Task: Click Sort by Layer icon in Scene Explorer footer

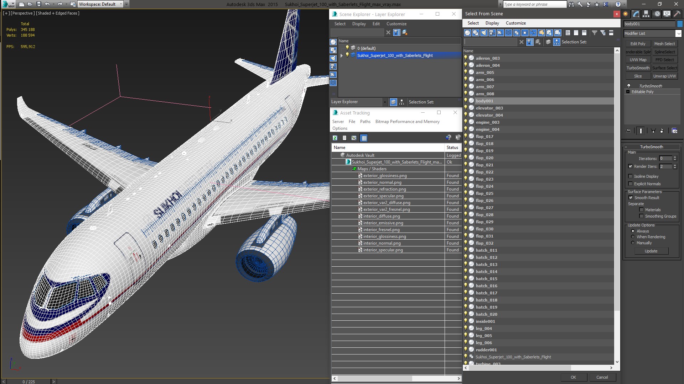Action: point(393,102)
